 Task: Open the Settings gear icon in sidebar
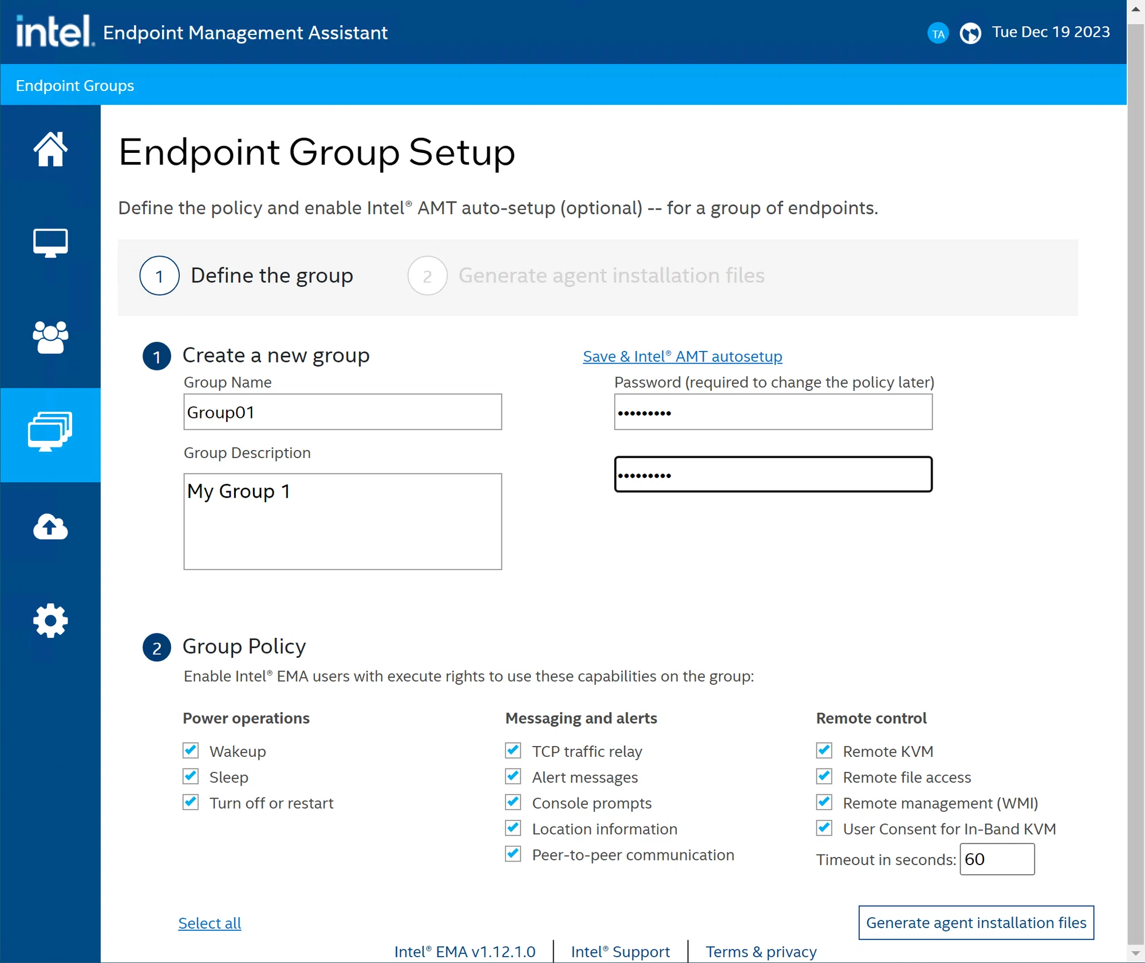pos(50,621)
